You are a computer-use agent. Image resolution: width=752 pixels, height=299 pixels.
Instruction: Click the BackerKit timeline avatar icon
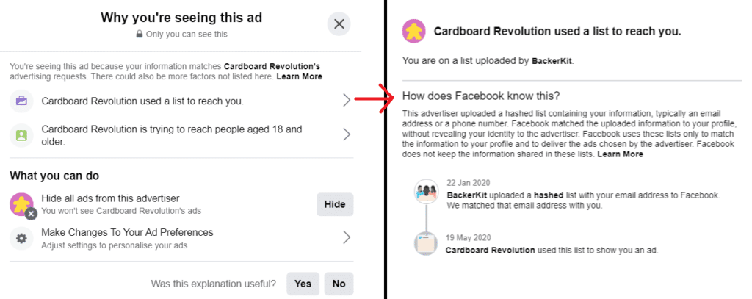pyautogui.click(x=426, y=192)
